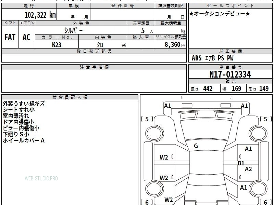Click the カラーNo. header

tap(57, 37)
